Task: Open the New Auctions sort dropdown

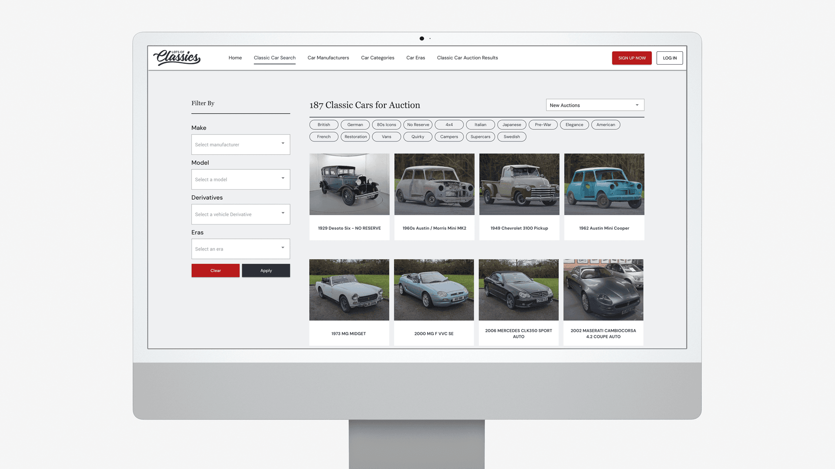Action: coord(595,105)
